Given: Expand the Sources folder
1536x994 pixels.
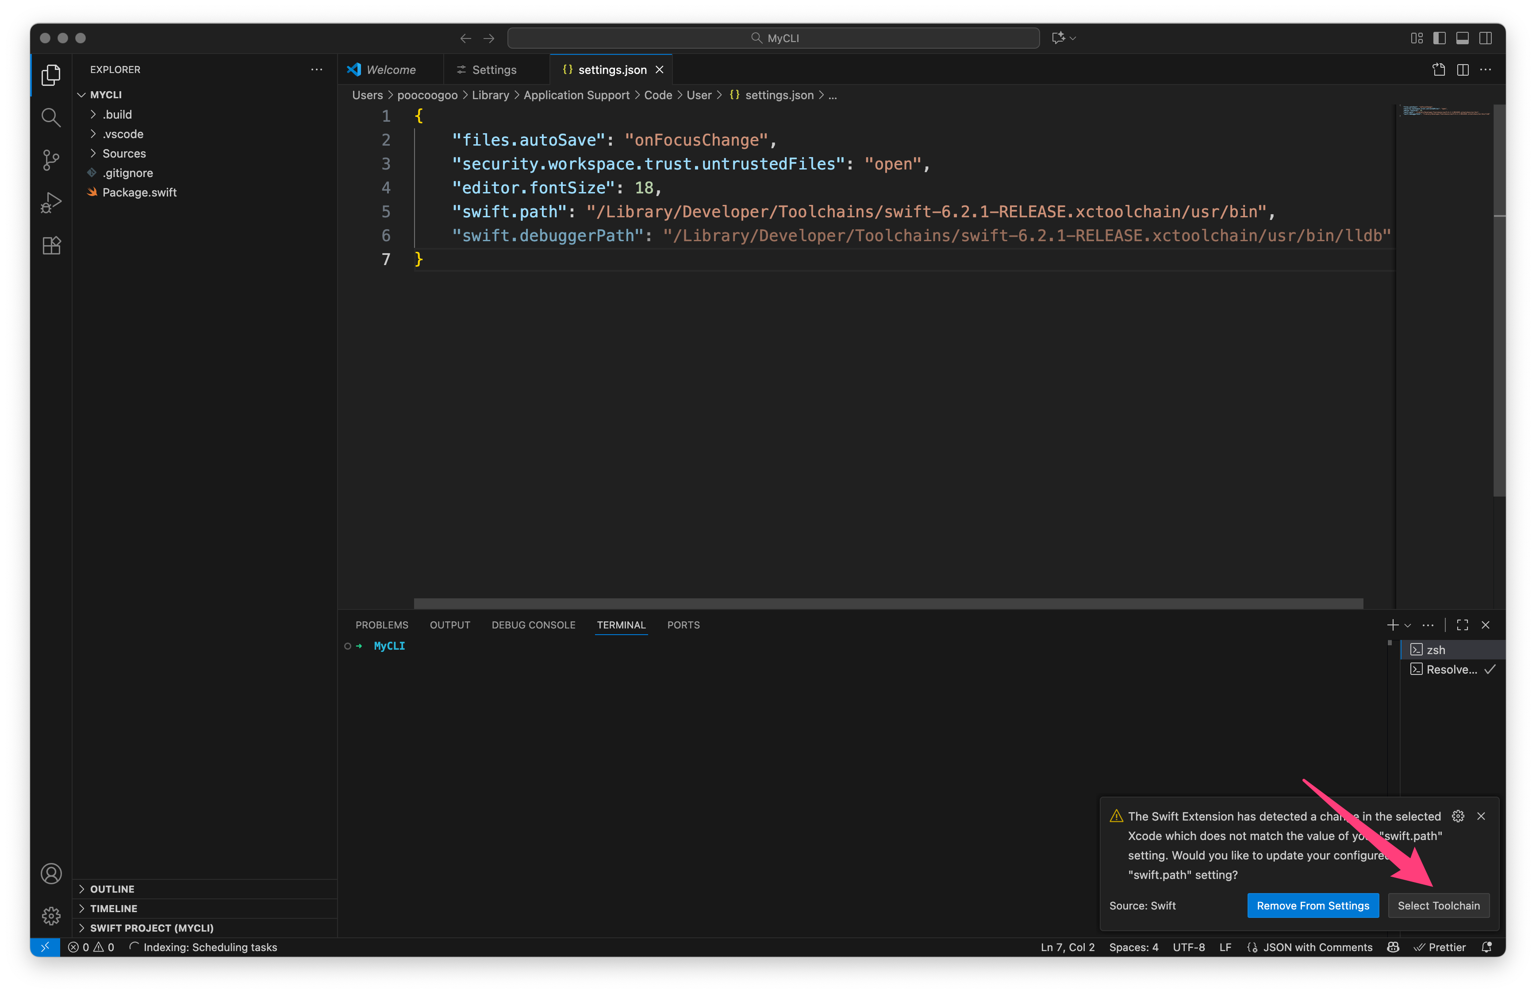Looking at the screenshot, I should 124,154.
